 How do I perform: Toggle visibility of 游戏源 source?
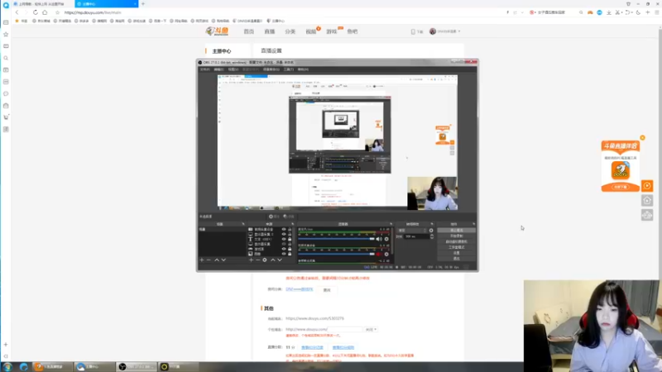[284, 249]
